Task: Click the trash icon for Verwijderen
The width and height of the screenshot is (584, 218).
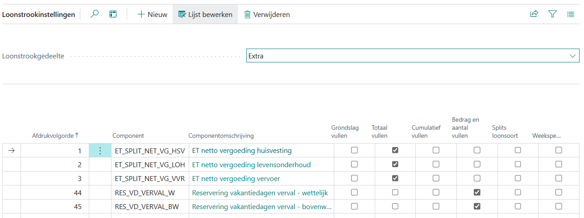Action: point(247,15)
